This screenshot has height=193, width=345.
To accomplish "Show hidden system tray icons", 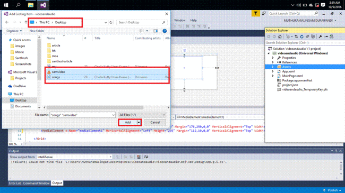I will [x=292, y=5].
